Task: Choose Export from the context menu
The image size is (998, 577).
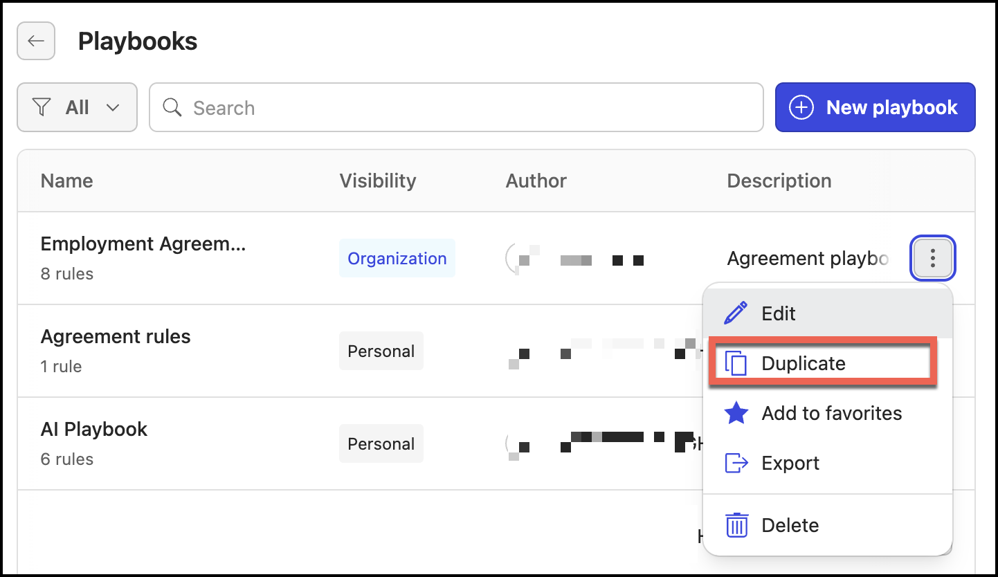Action: pyautogui.click(x=828, y=463)
